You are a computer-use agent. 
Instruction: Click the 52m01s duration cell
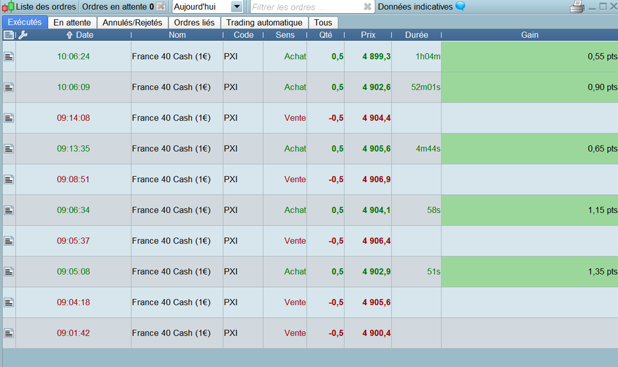417,87
